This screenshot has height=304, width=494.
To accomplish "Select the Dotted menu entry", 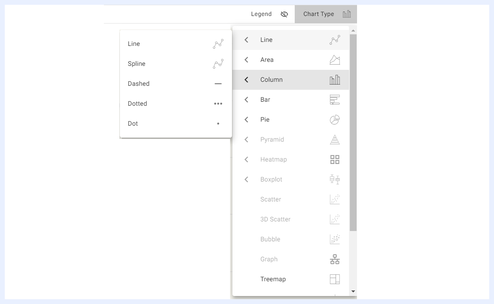I will (x=176, y=104).
